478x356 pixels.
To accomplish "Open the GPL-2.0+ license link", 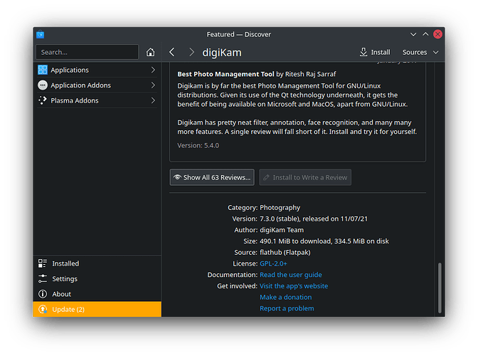I will tap(273, 263).
